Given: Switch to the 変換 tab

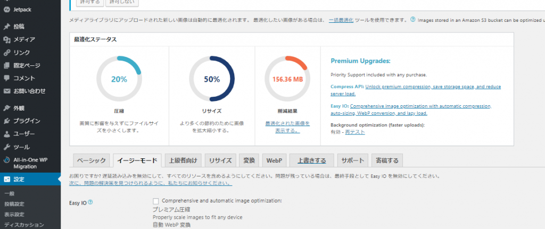Looking at the screenshot, I should 249,160.
